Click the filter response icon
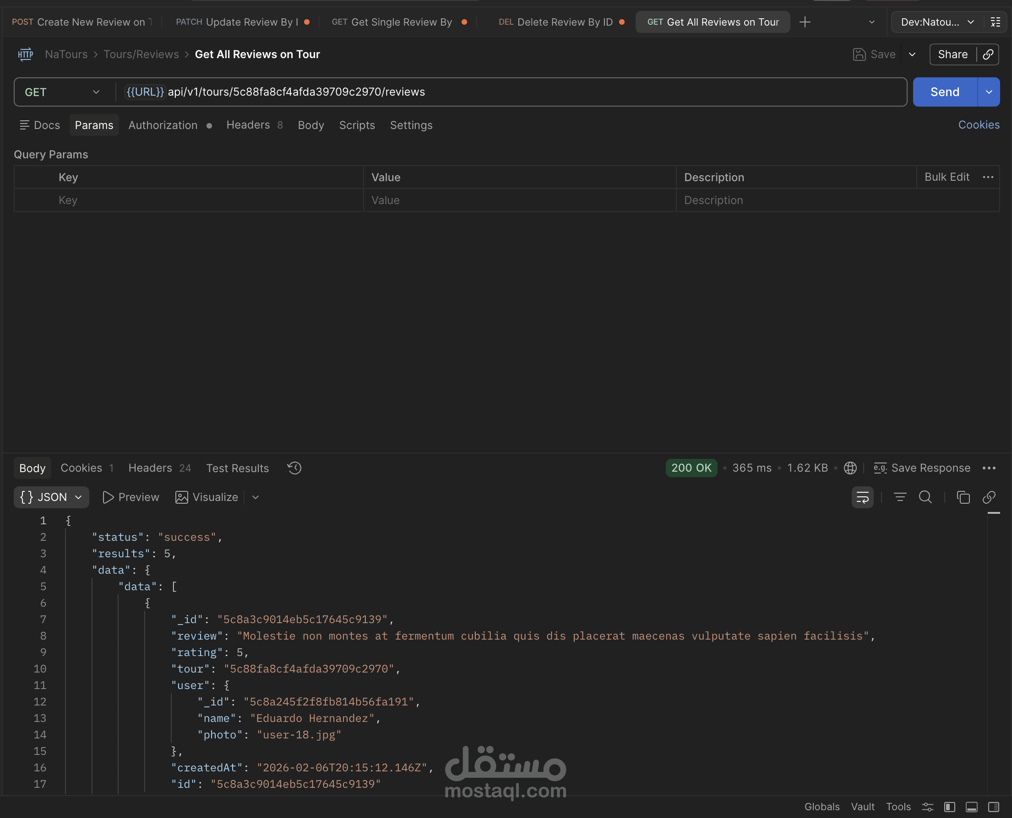The height and width of the screenshot is (818, 1012). tap(900, 497)
